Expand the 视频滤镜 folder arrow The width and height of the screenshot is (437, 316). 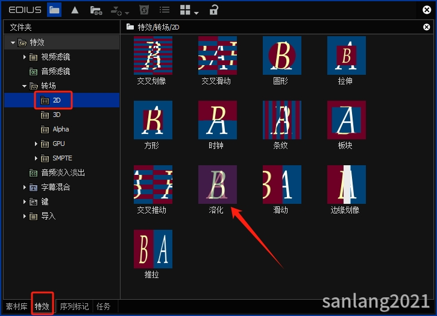[x=24, y=57]
